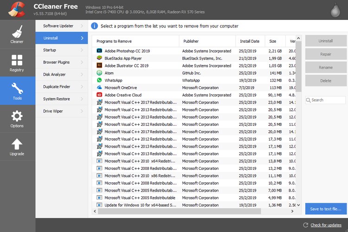Click vertical scrollbar down arrow
This screenshot has width=348, height=232.
click(298, 205)
